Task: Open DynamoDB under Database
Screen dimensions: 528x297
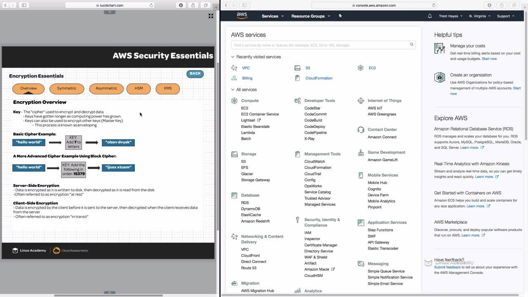Action: (x=251, y=209)
